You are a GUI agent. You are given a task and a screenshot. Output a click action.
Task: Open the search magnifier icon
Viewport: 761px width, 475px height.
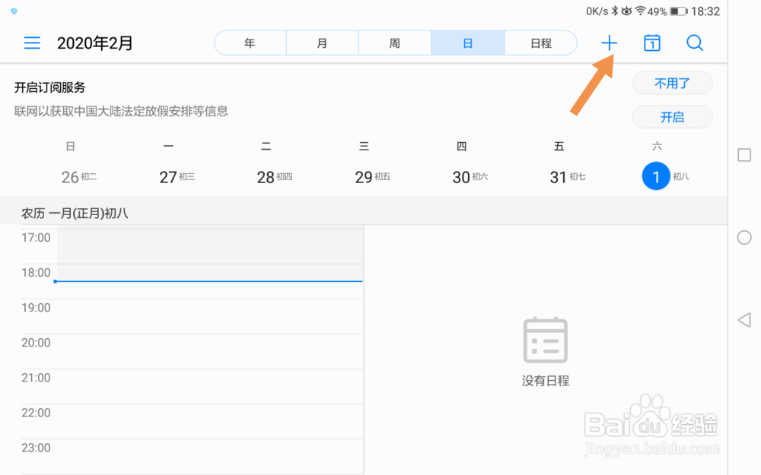695,43
